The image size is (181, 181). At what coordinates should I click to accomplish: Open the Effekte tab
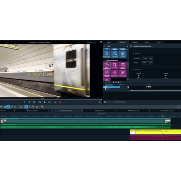click(122, 42)
